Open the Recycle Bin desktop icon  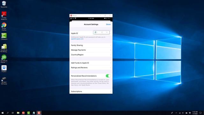(x=4, y=4)
